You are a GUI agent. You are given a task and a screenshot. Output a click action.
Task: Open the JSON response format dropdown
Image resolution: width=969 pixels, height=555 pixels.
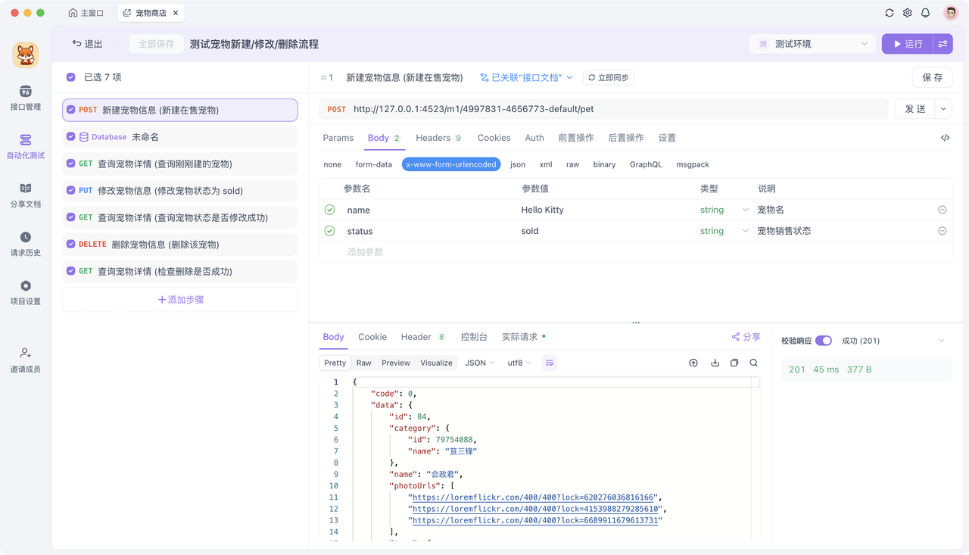480,363
